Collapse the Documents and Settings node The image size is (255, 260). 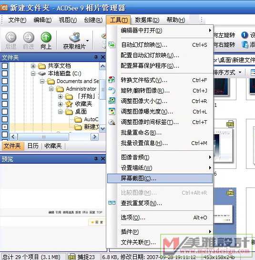pos(42,81)
